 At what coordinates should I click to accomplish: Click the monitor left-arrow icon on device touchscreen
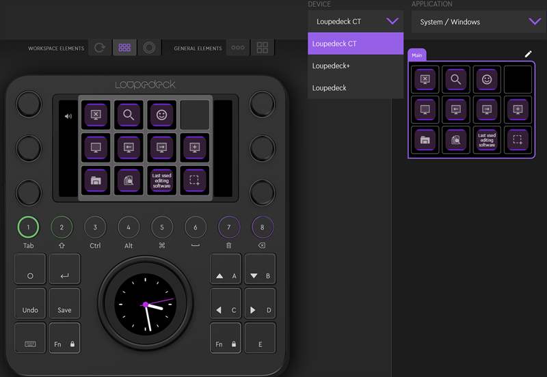(129, 148)
